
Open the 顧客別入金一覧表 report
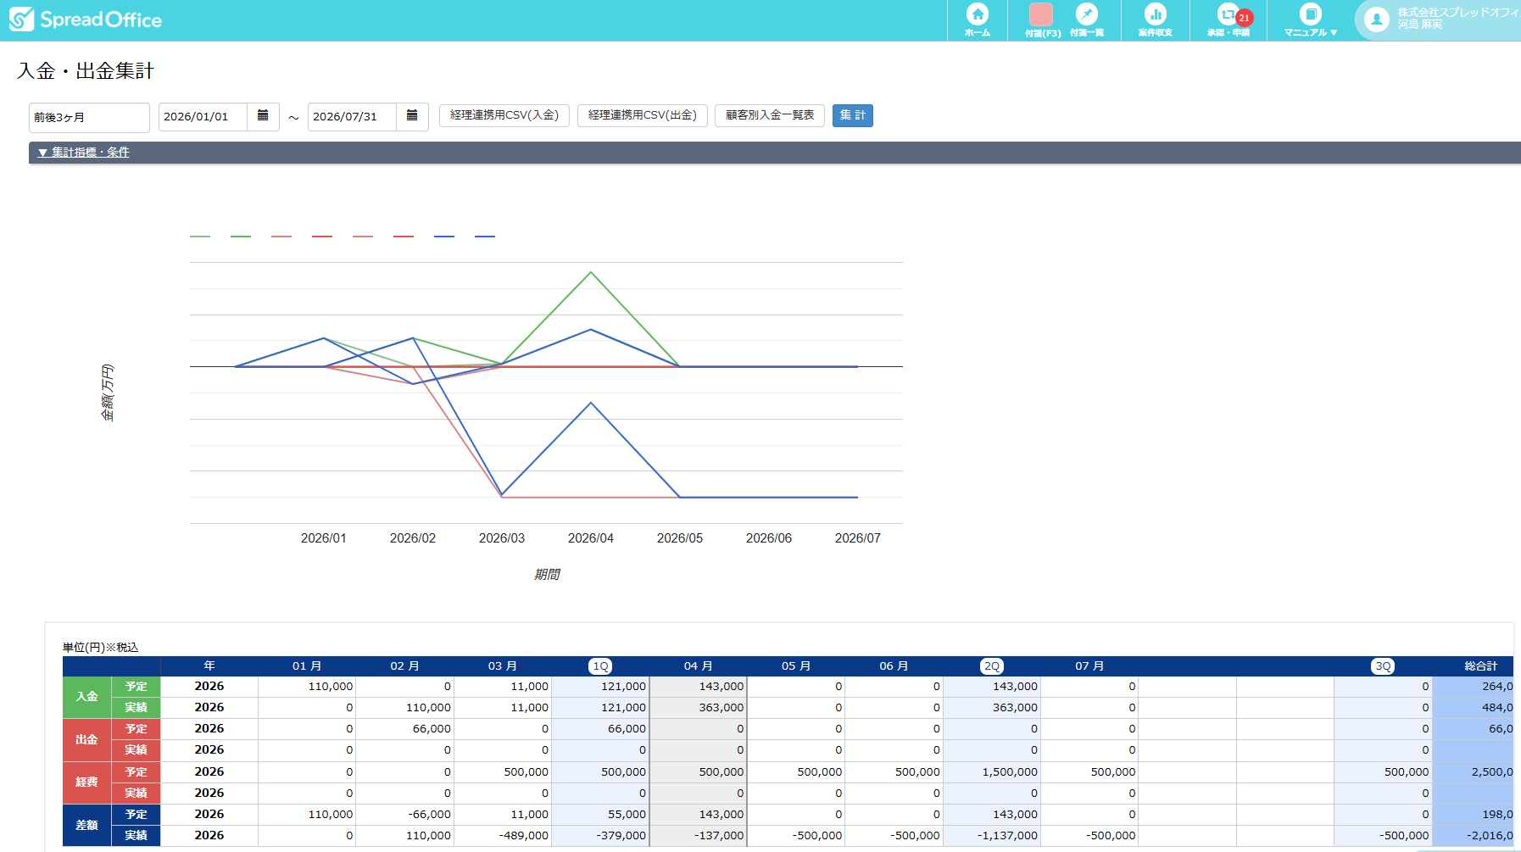[769, 115]
